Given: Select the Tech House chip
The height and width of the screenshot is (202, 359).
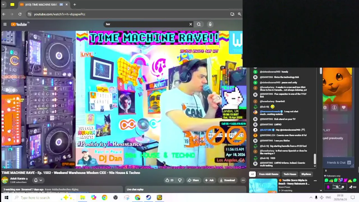Looking at the screenshot, I should tap(290, 174).
